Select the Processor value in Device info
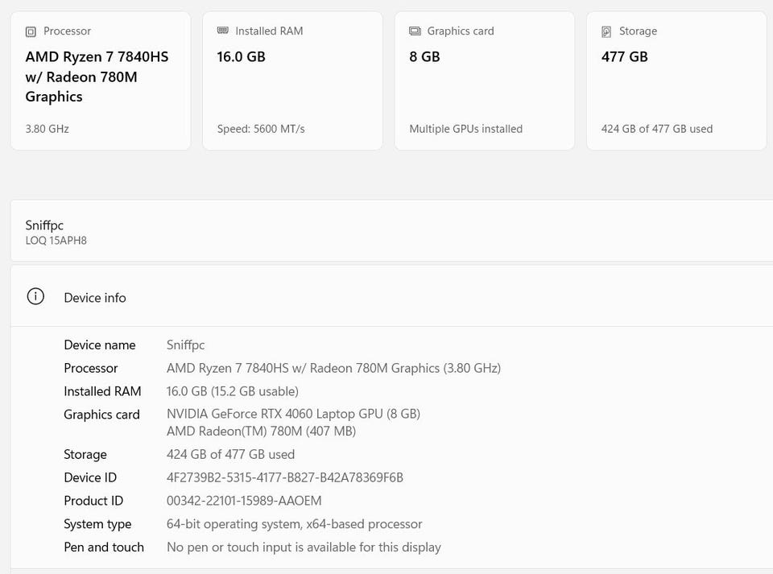 click(x=333, y=368)
